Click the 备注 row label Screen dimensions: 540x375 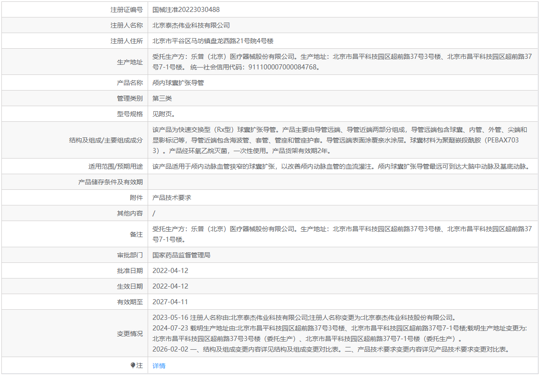136,234
